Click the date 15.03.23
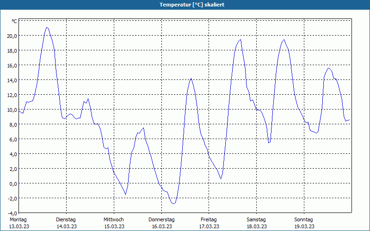Viewport: 370px width, 231px height. [114, 226]
